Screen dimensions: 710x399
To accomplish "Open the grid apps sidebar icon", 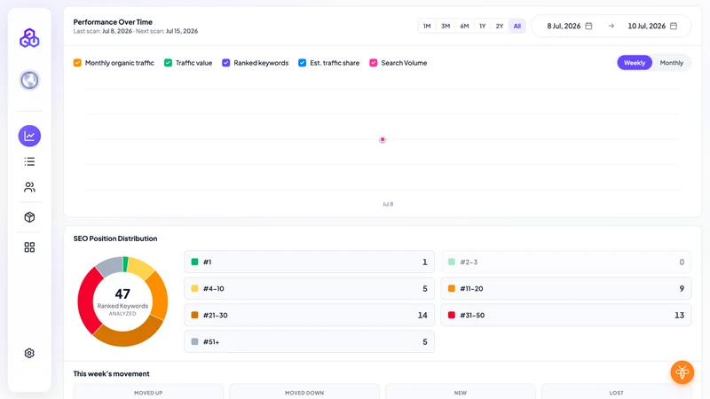I will coord(29,247).
